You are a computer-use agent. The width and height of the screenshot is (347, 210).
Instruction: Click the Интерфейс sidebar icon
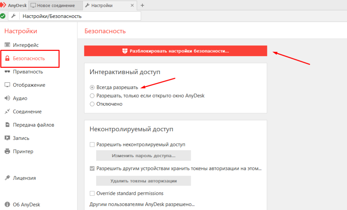click(7, 45)
